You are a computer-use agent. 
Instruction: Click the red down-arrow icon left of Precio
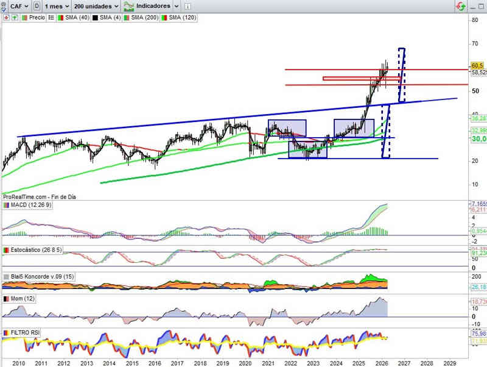[6, 18]
